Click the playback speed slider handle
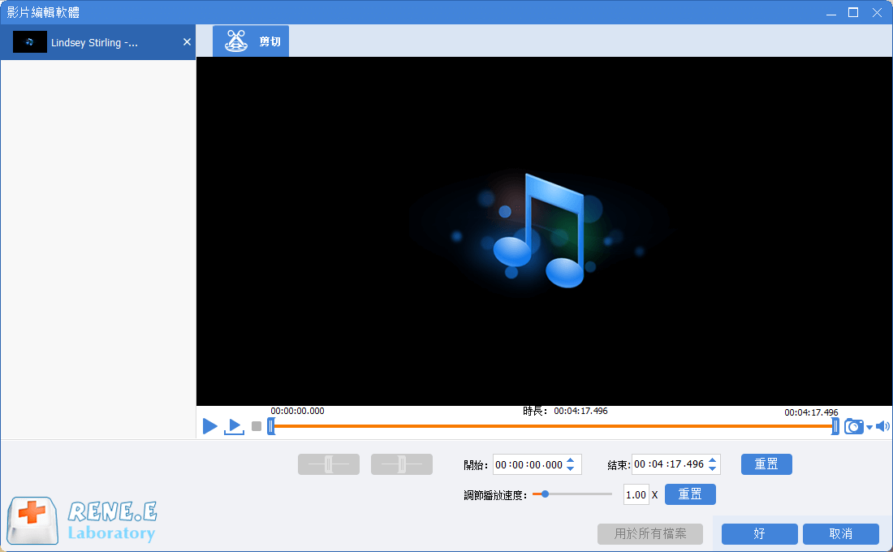893x552 pixels. (545, 494)
